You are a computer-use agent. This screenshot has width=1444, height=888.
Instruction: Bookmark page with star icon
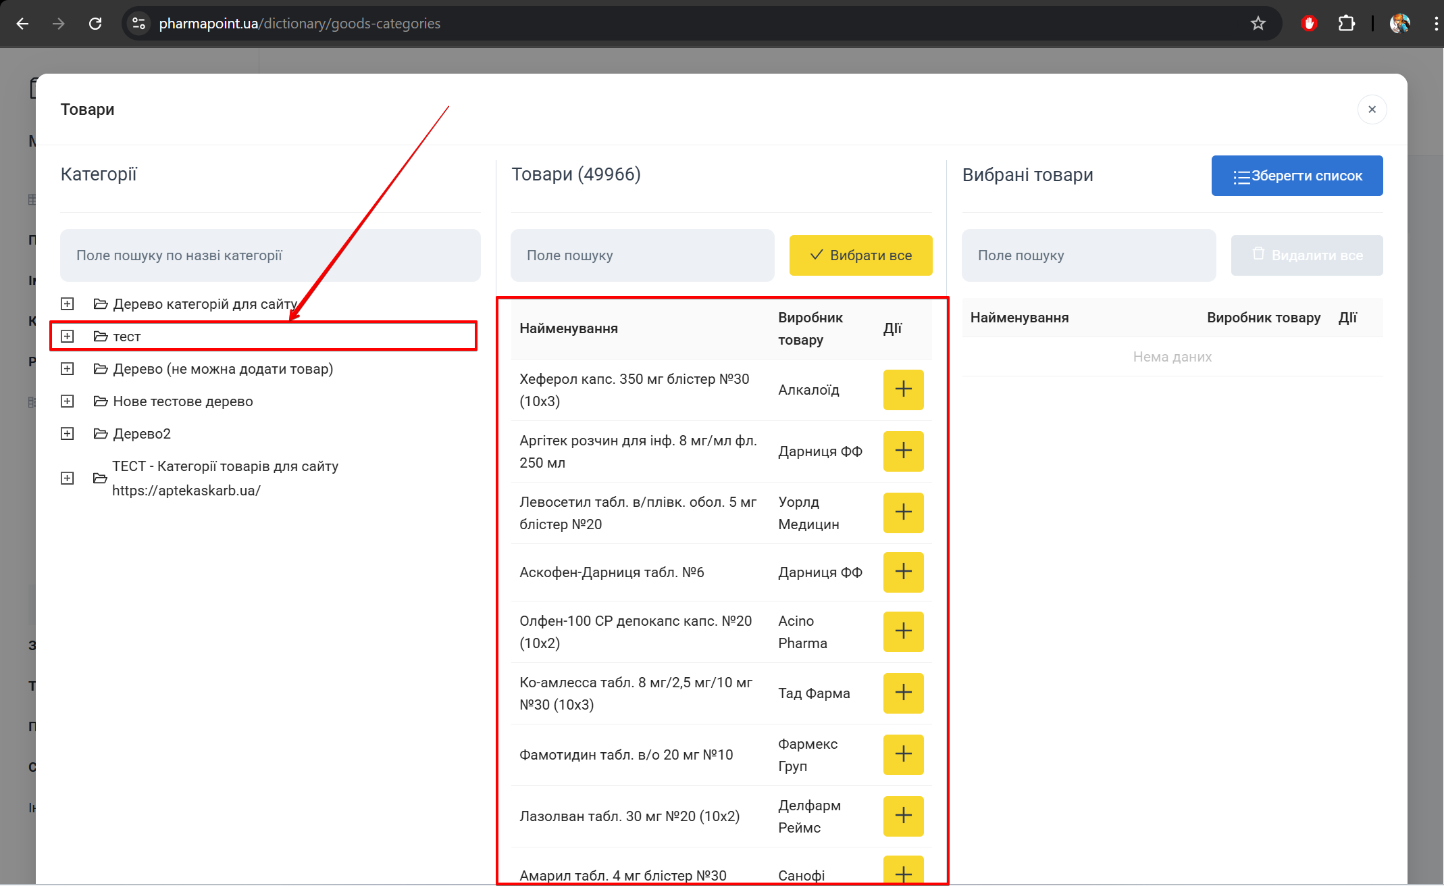click(1258, 24)
